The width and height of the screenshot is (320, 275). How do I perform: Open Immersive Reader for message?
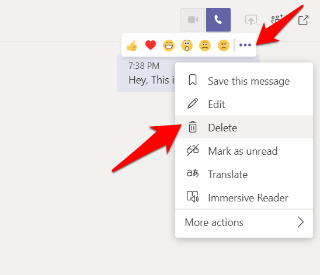pos(244,197)
